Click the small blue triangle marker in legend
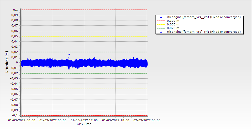 pyautogui.click(x=161, y=32)
